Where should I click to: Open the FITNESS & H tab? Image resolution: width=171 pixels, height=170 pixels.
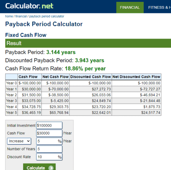point(160,8)
